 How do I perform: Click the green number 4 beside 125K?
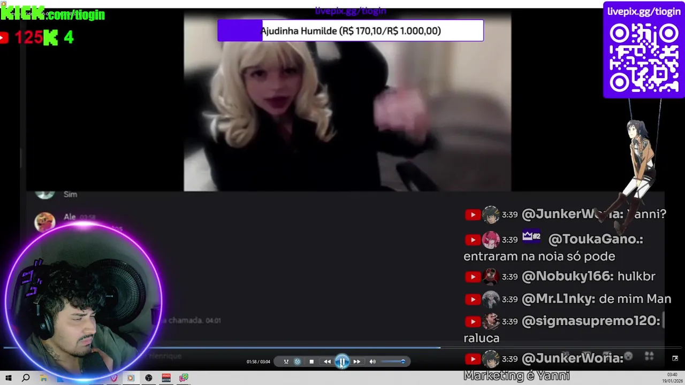click(68, 37)
